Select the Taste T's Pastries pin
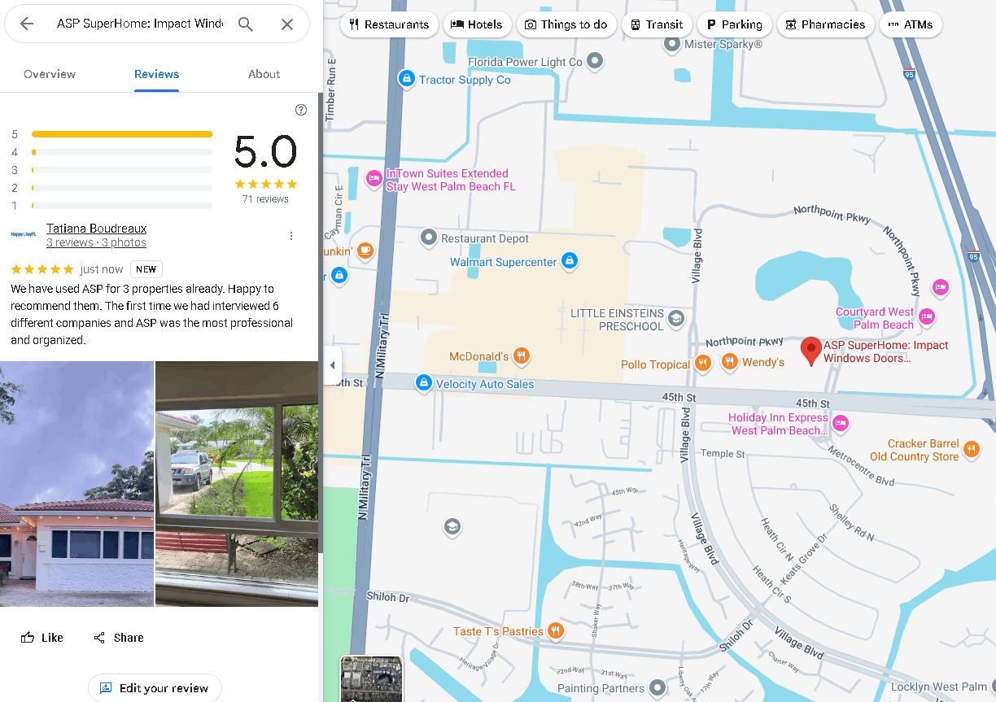 click(x=555, y=630)
